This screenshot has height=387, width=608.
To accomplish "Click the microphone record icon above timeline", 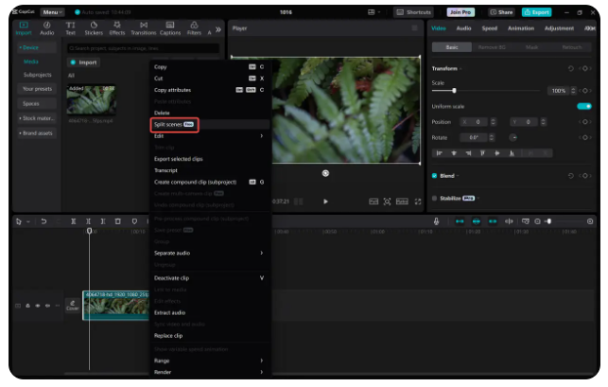I will tap(436, 221).
